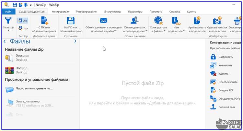Switch to Параметры tab
The height and width of the screenshot is (131, 243).
pos(135,12)
